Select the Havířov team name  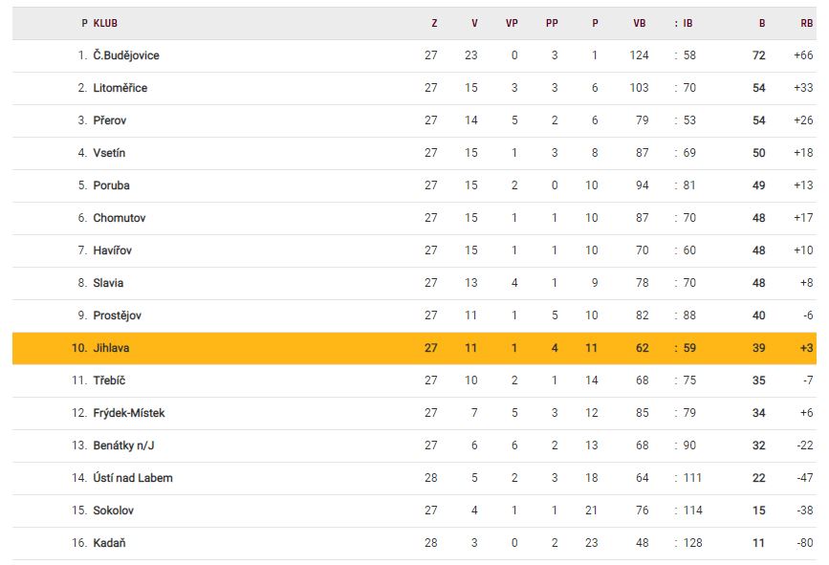(113, 250)
